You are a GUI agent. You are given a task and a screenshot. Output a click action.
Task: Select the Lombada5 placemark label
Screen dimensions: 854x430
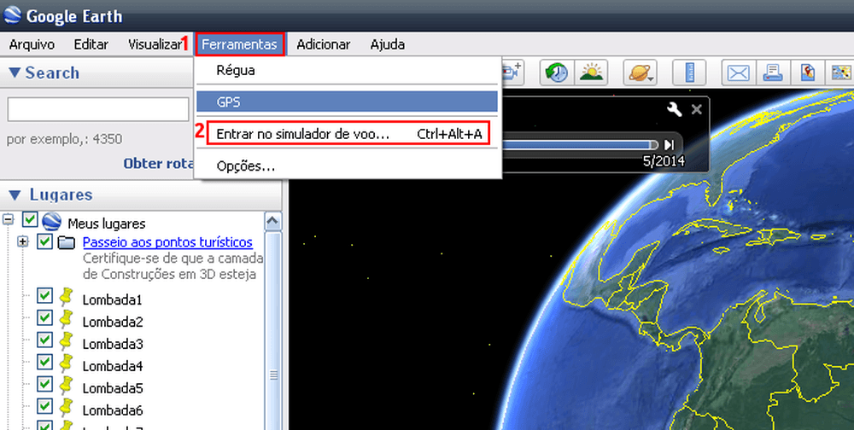[x=113, y=388]
